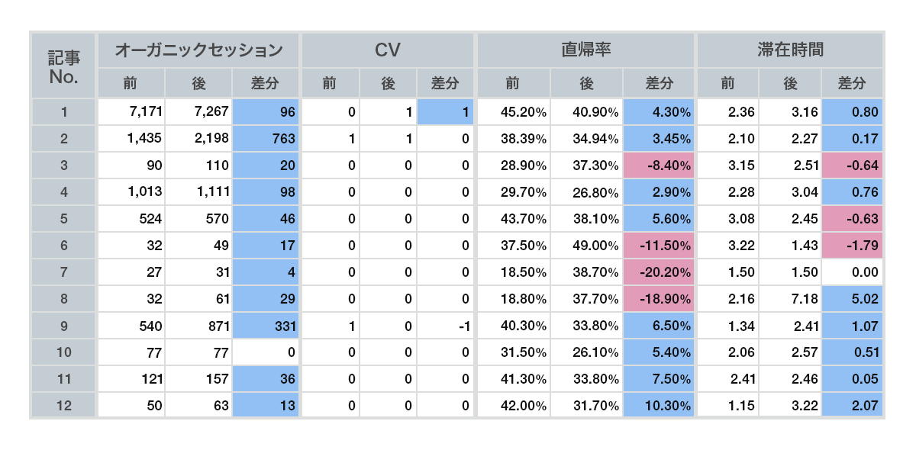
Task: Click the pink -8.40% bounce rate cell
Action: pos(659,166)
